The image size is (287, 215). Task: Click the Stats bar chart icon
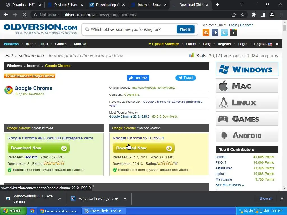[x=192, y=55]
